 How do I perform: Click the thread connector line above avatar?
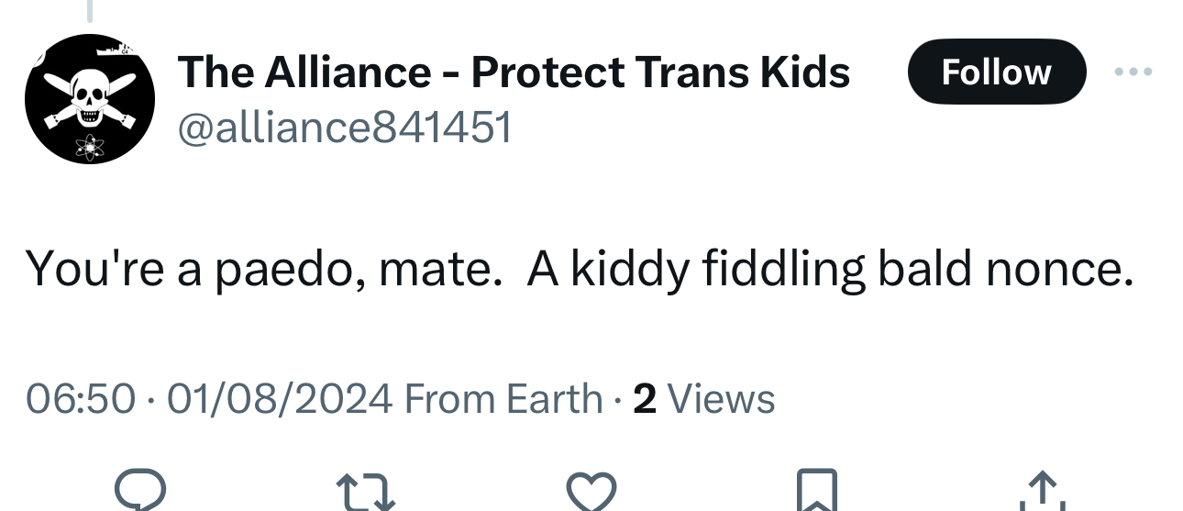[x=90, y=11]
